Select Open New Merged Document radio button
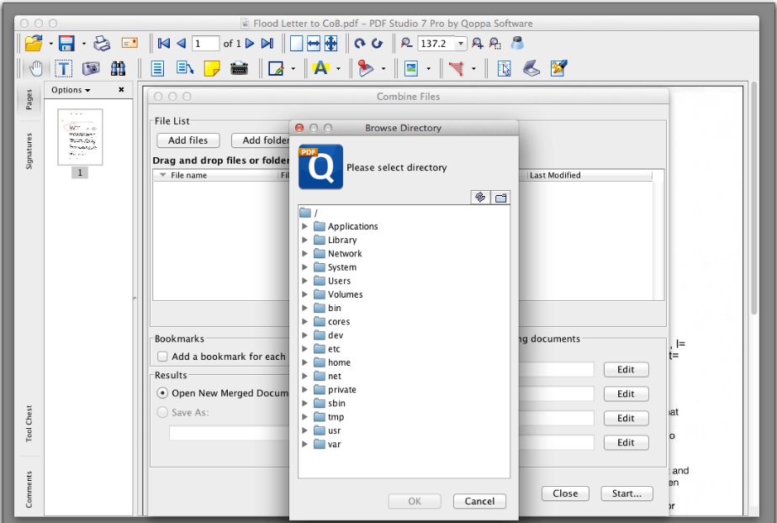The width and height of the screenshot is (777, 523). pyautogui.click(x=161, y=392)
